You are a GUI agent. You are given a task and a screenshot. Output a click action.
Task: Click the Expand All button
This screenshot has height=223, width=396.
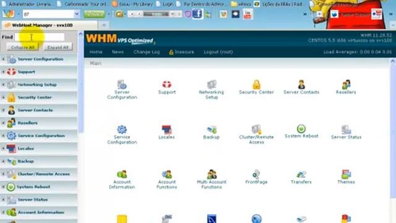58,47
